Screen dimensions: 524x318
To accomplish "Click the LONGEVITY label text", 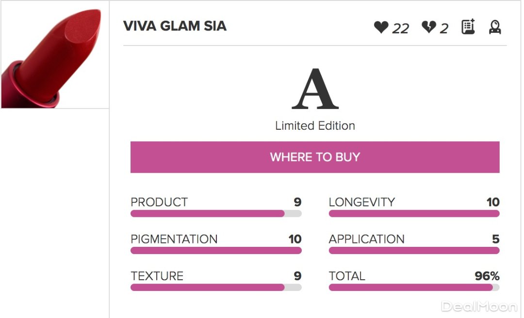I will pyautogui.click(x=362, y=202).
